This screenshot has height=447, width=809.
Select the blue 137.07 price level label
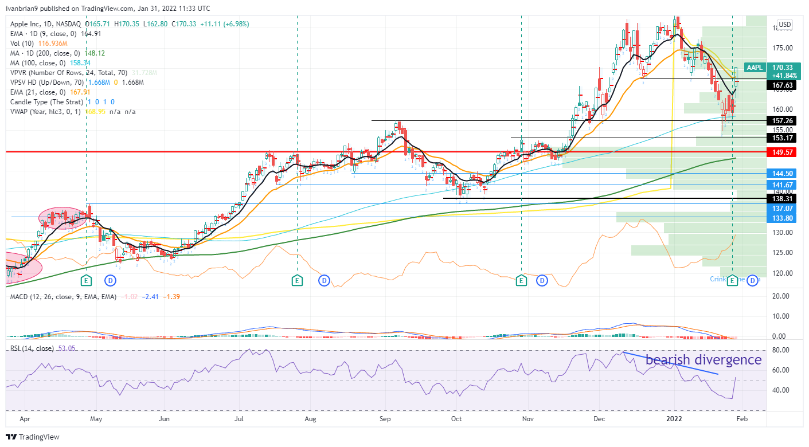782,209
